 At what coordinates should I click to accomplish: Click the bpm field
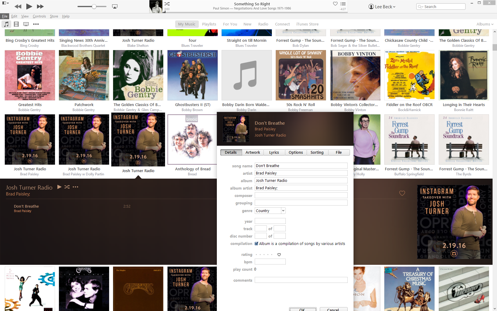tap(270, 262)
